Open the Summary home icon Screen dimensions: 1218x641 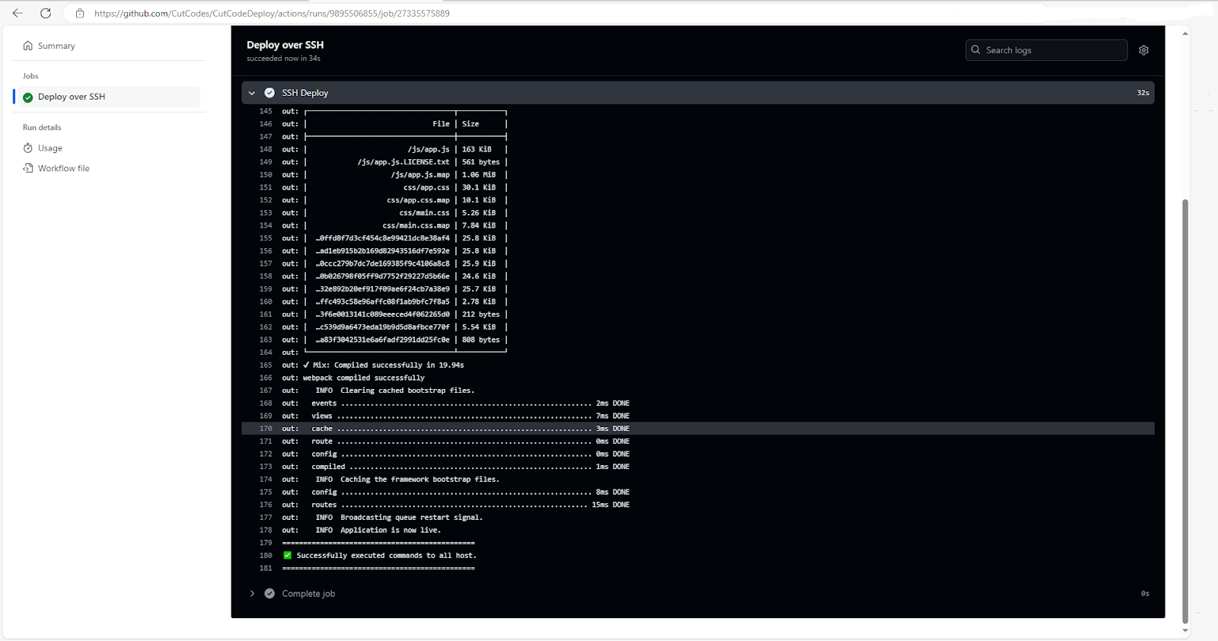click(28, 46)
